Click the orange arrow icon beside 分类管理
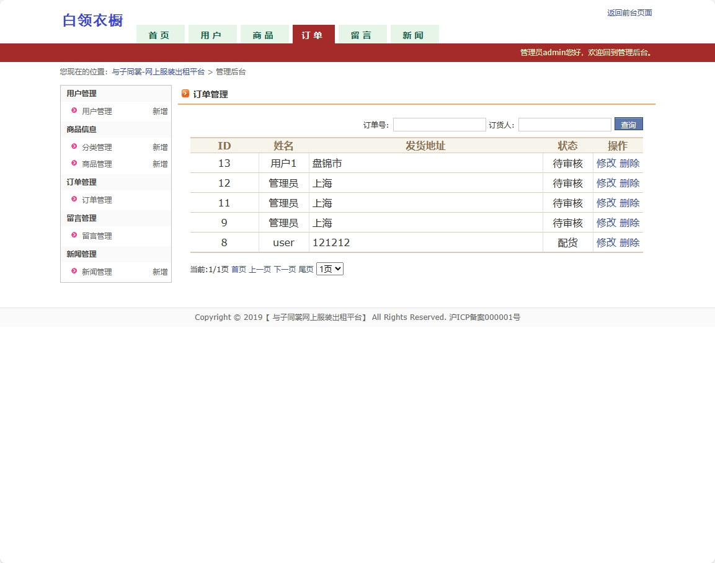The image size is (715, 563). click(74, 147)
